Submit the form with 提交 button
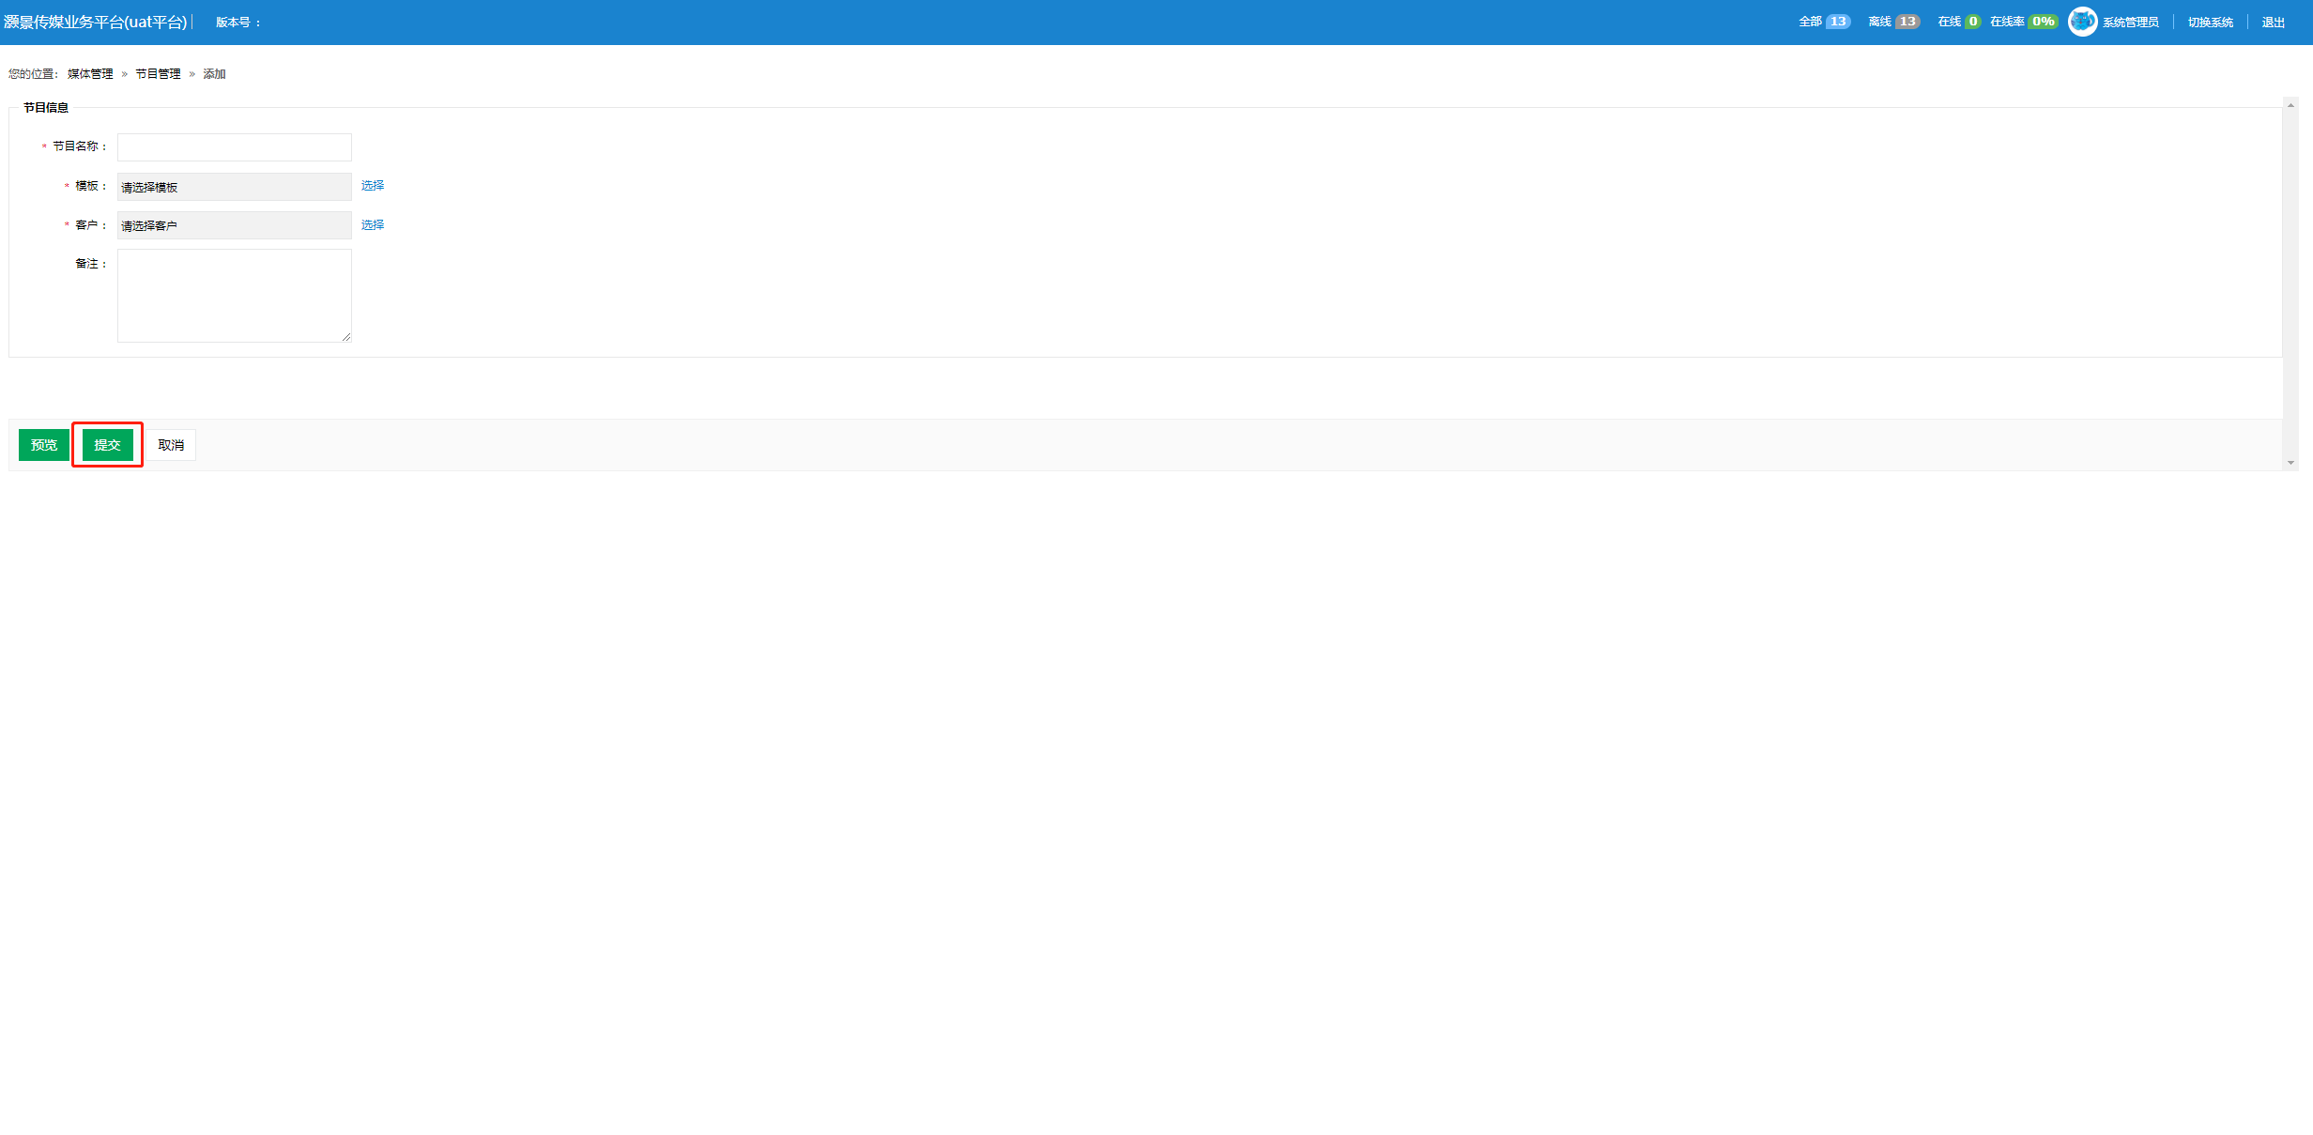This screenshot has height=1135, width=2313. (108, 445)
